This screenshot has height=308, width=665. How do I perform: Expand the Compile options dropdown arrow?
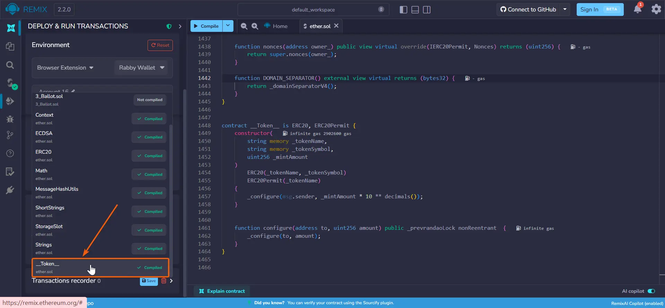[x=228, y=26]
